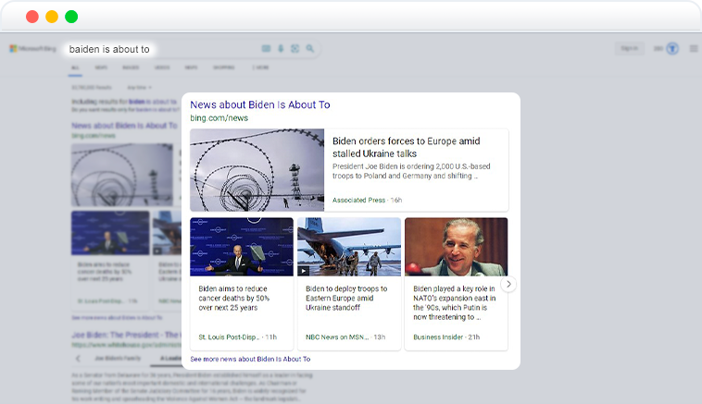Screen dimensions: 702x404
Task: Minimize the window with the yellow button
Action: tap(52, 17)
